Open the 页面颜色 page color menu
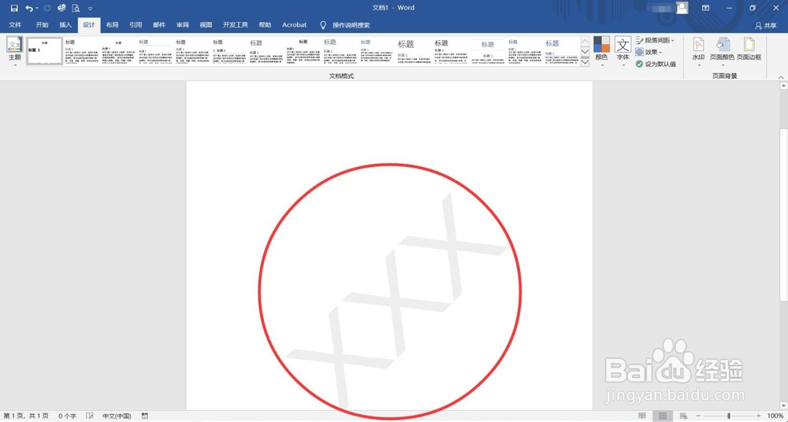This screenshot has height=422, width=788. coord(722,52)
